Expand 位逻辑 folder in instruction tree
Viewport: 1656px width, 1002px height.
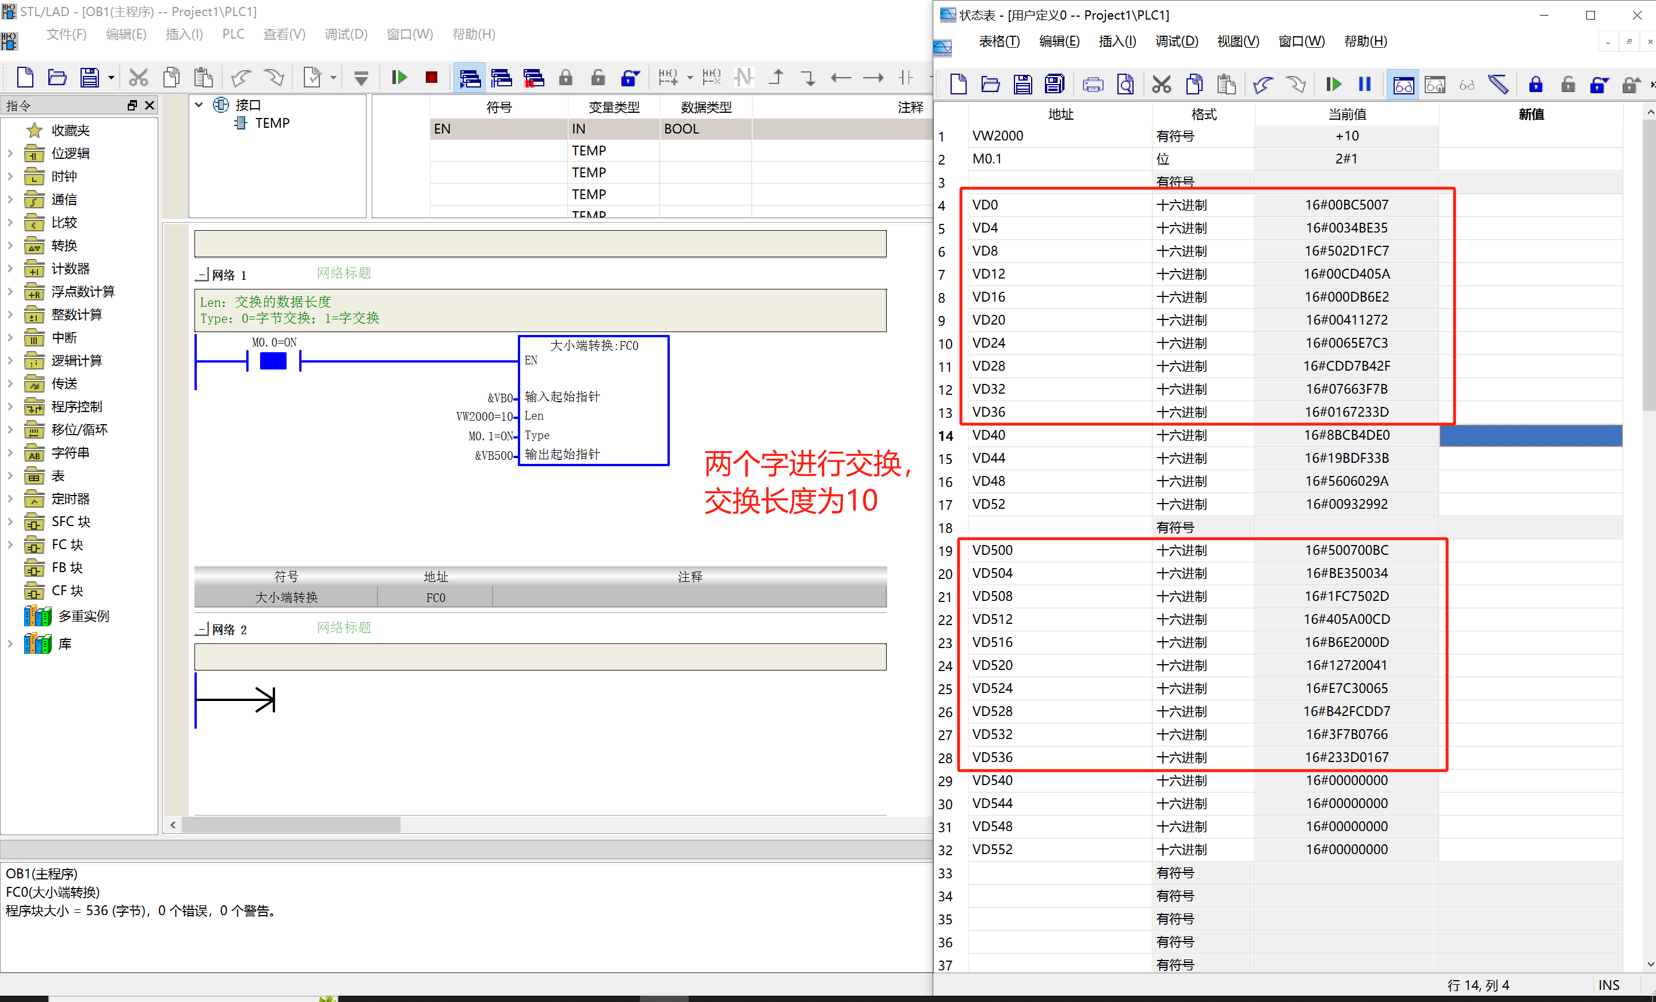[10, 153]
